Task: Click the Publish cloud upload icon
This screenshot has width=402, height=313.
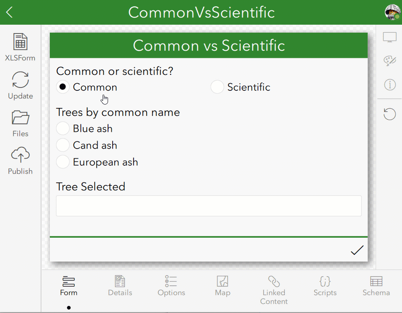Action: point(20,155)
